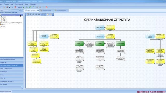Click the fit-to-window crossed arrows icon
This screenshot has height=93, width=166.
[x=45, y=14]
